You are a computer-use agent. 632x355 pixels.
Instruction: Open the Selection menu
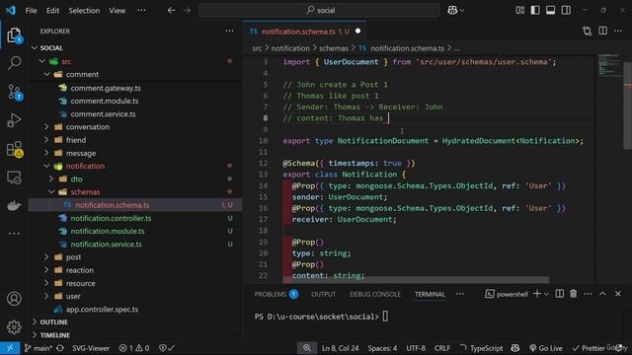click(x=84, y=11)
